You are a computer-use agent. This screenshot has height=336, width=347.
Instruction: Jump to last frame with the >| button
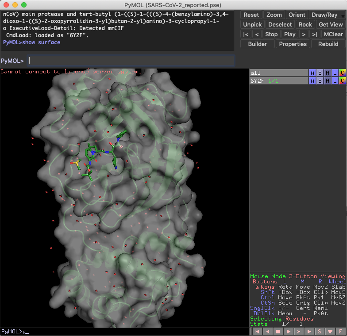tap(315, 34)
